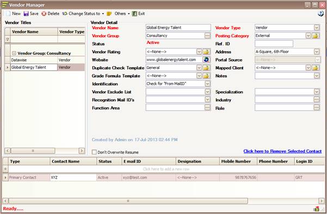Collapse the Vendor Group: Consultancy node

click(14, 53)
